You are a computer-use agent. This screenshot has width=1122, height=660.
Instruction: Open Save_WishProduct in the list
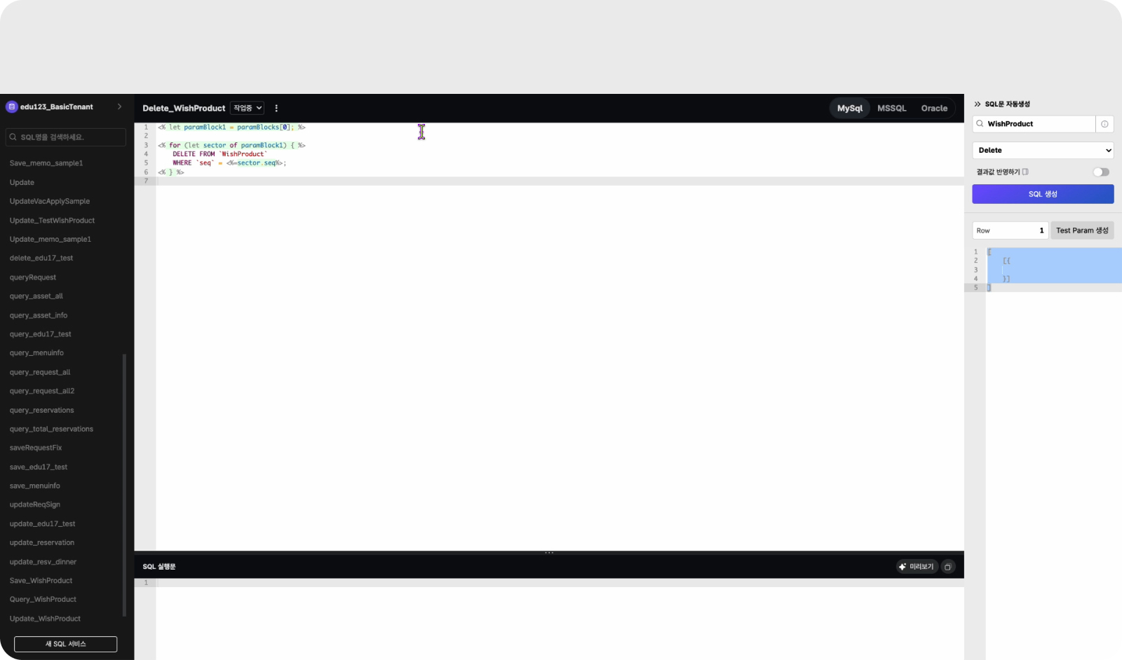point(41,581)
